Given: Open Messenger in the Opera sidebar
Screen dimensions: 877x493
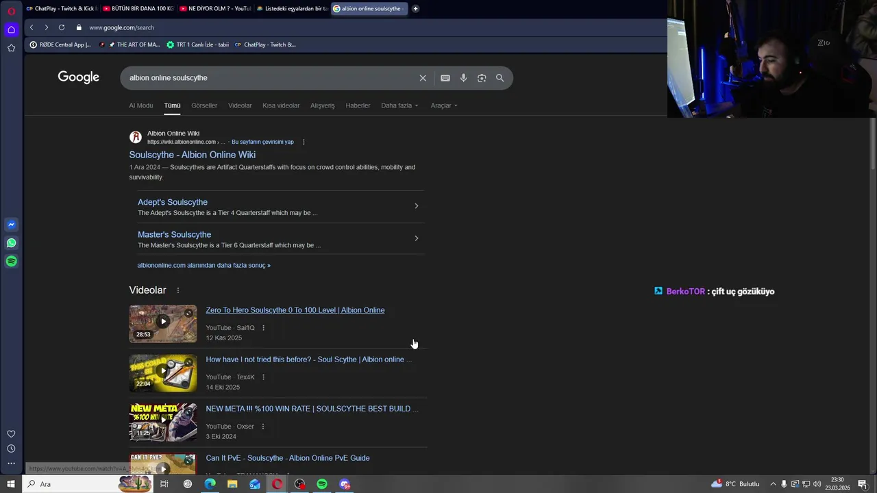Looking at the screenshot, I should [11, 225].
